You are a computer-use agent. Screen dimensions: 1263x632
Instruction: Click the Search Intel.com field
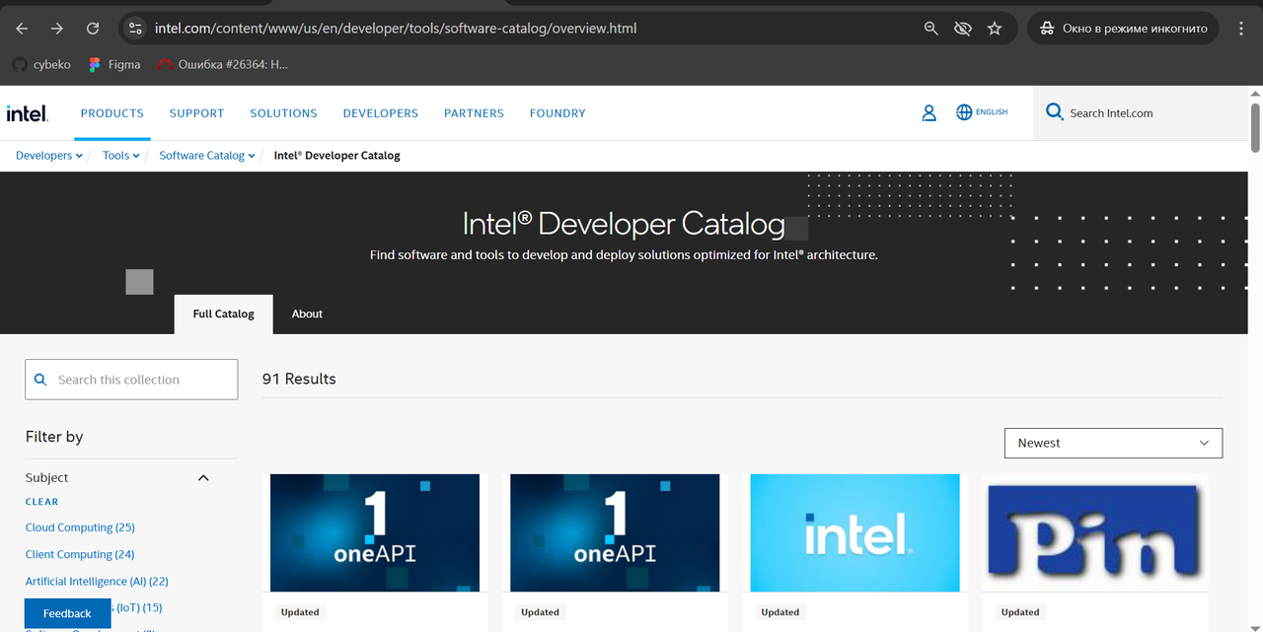point(1140,113)
